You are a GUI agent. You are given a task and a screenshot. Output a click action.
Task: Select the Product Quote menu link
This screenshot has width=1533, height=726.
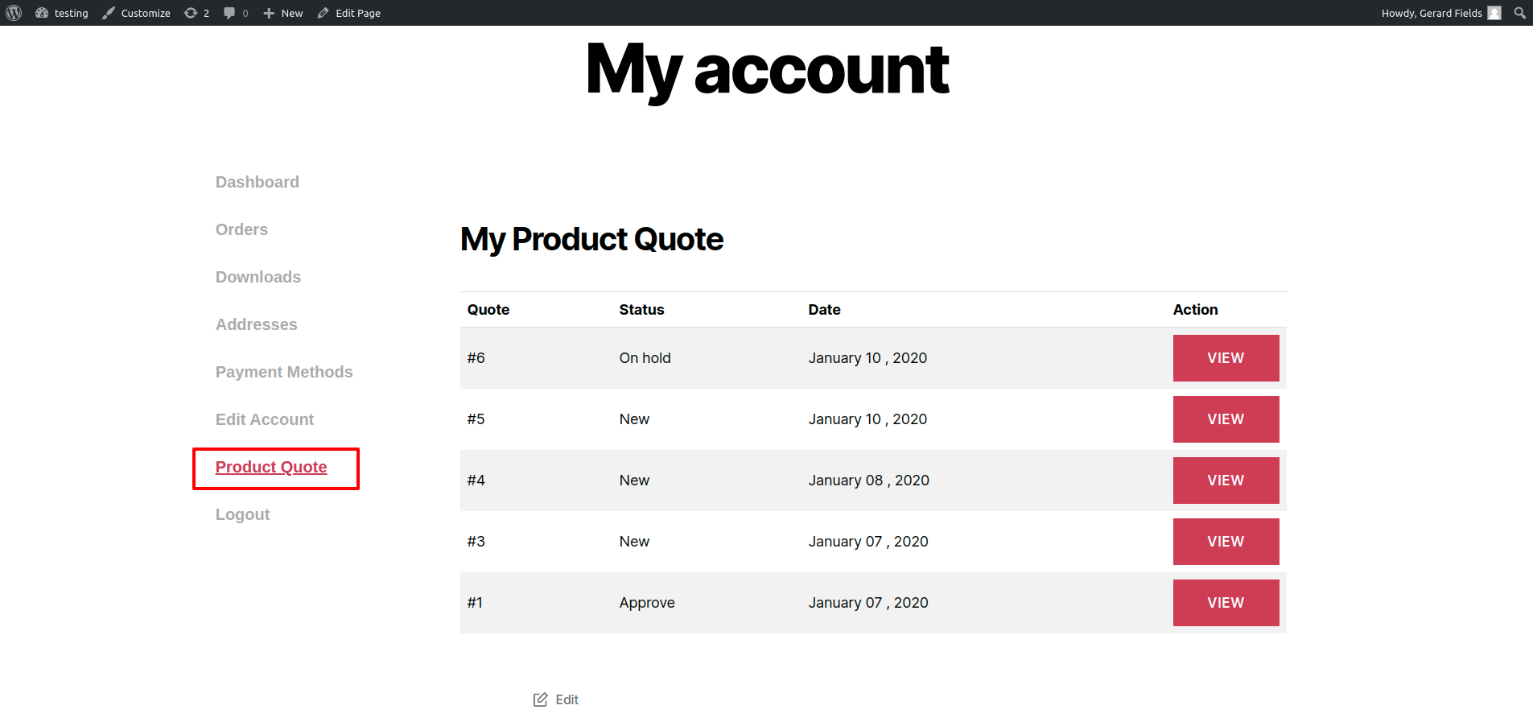271,467
